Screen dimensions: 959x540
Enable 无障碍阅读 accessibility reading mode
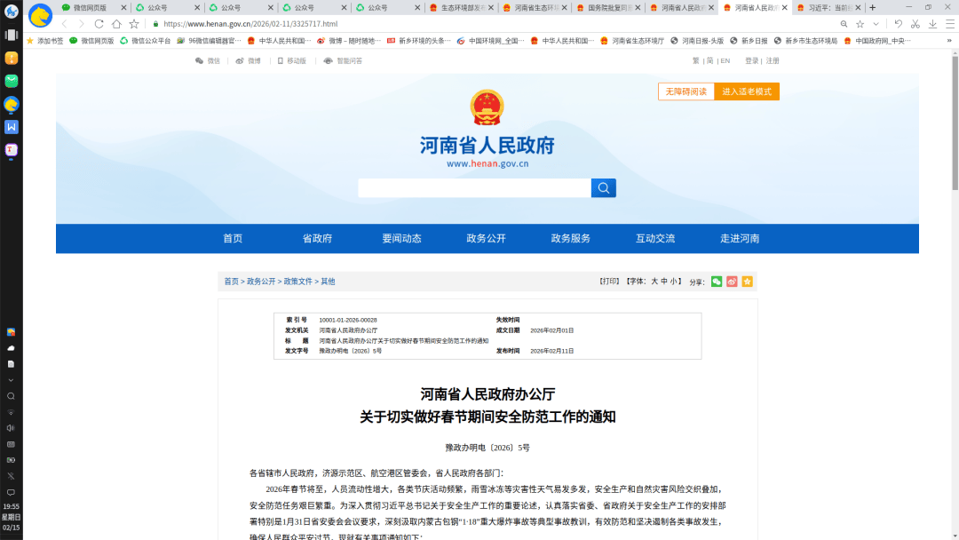click(x=682, y=91)
